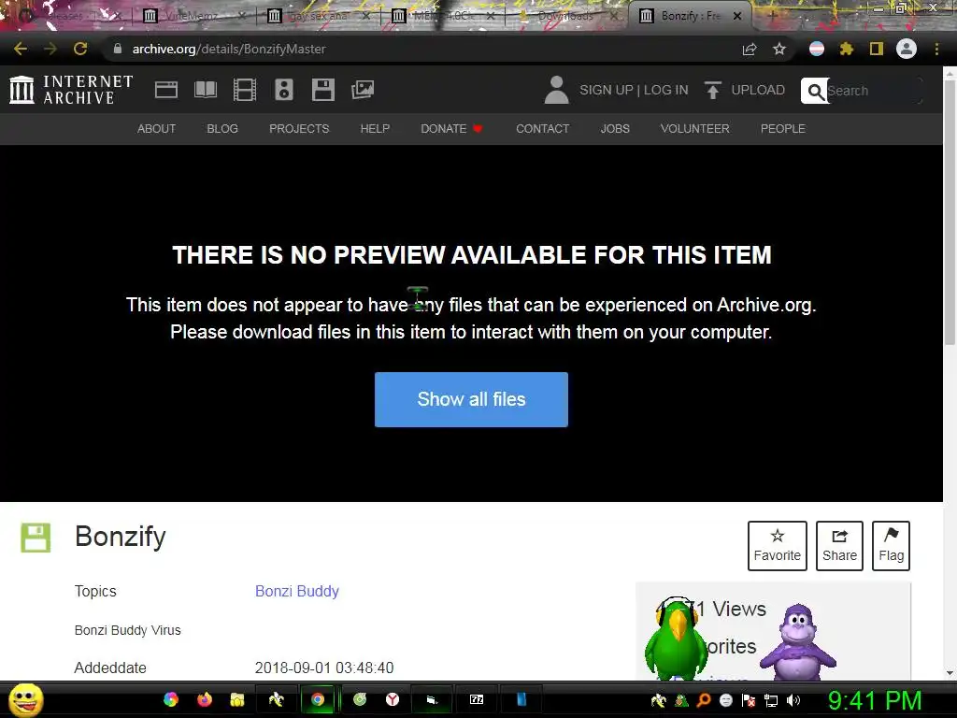Open the Texts book icon

point(205,90)
